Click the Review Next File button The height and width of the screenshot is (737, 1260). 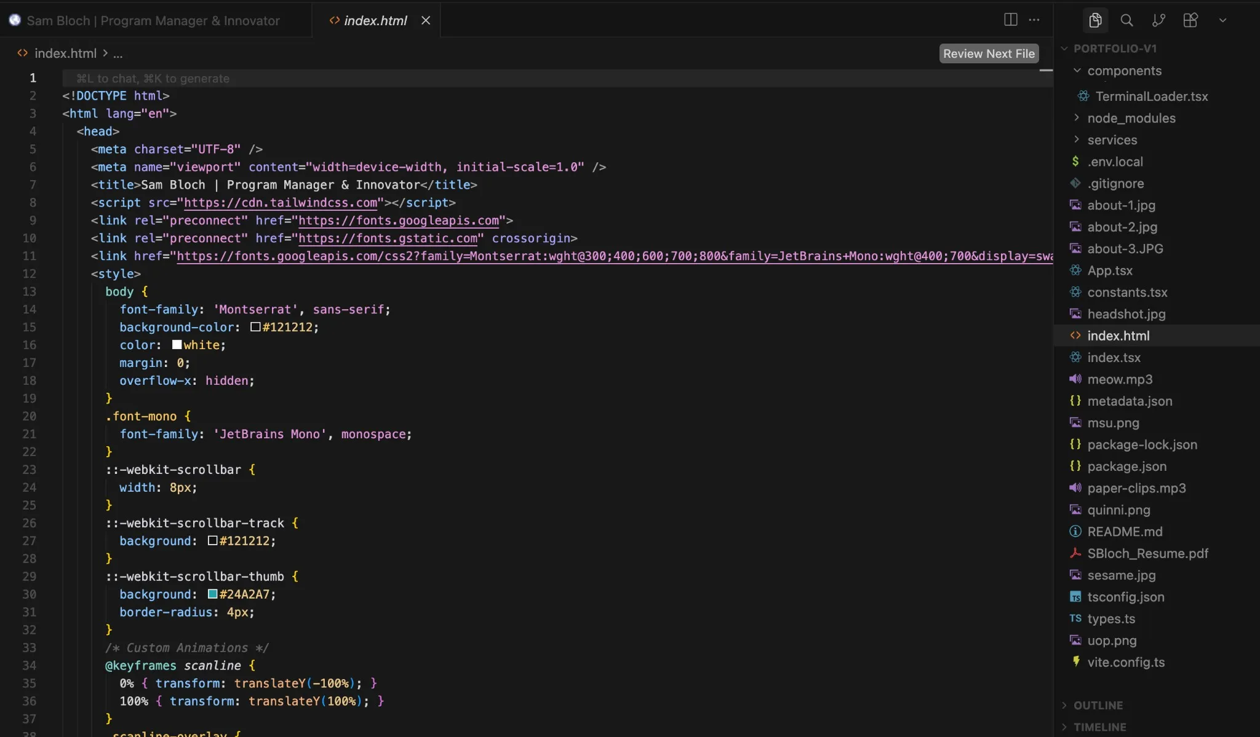pos(989,53)
